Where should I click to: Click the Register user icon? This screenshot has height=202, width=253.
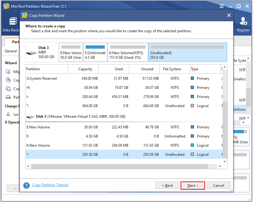[x=243, y=21]
